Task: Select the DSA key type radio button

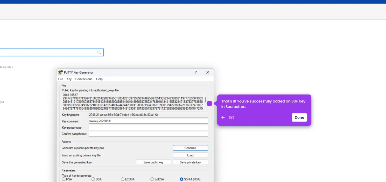Action: click(x=93, y=179)
